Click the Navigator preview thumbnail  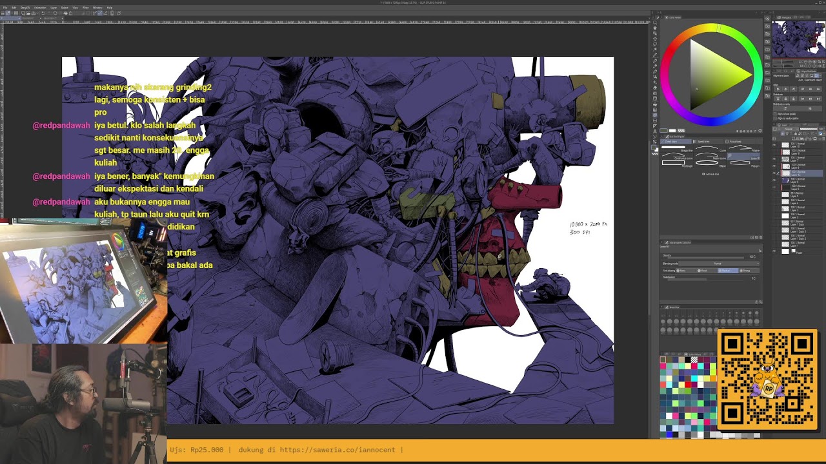[x=798, y=39]
